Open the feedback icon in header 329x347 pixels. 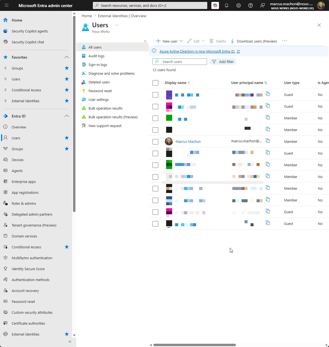[263, 5]
